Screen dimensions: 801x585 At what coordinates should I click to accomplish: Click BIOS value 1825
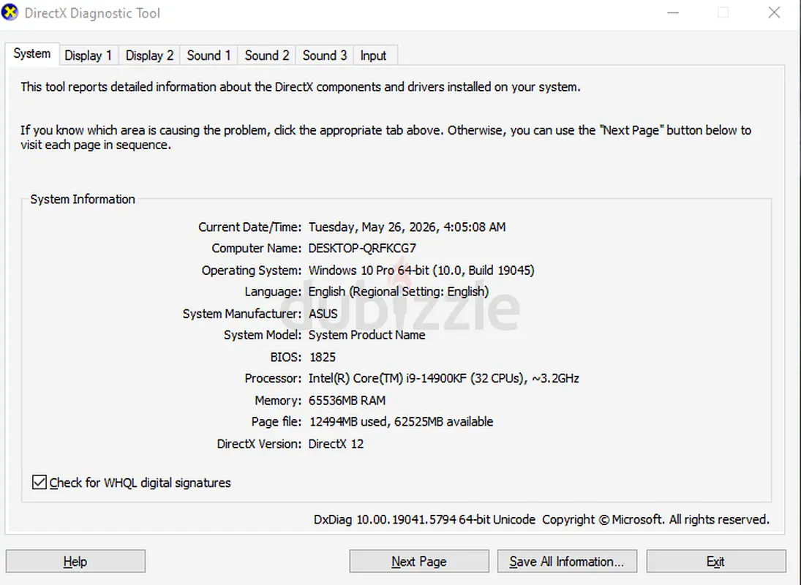323,358
